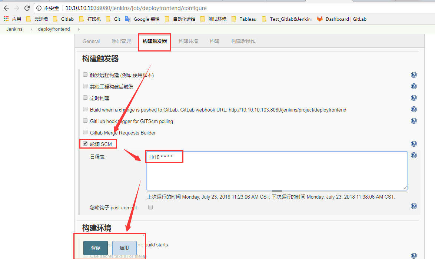Open the Gitlab bookmark folder
Screen dimensions: 435x259
pos(63,19)
